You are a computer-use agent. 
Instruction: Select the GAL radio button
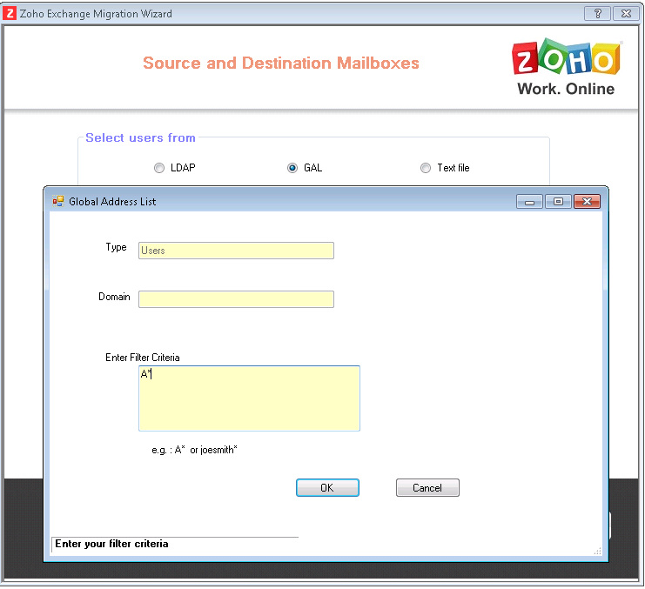point(292,168)
